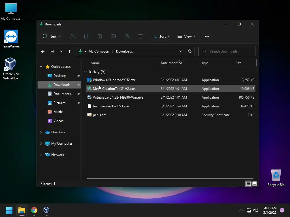Select Pictures in Quick access

59,103
